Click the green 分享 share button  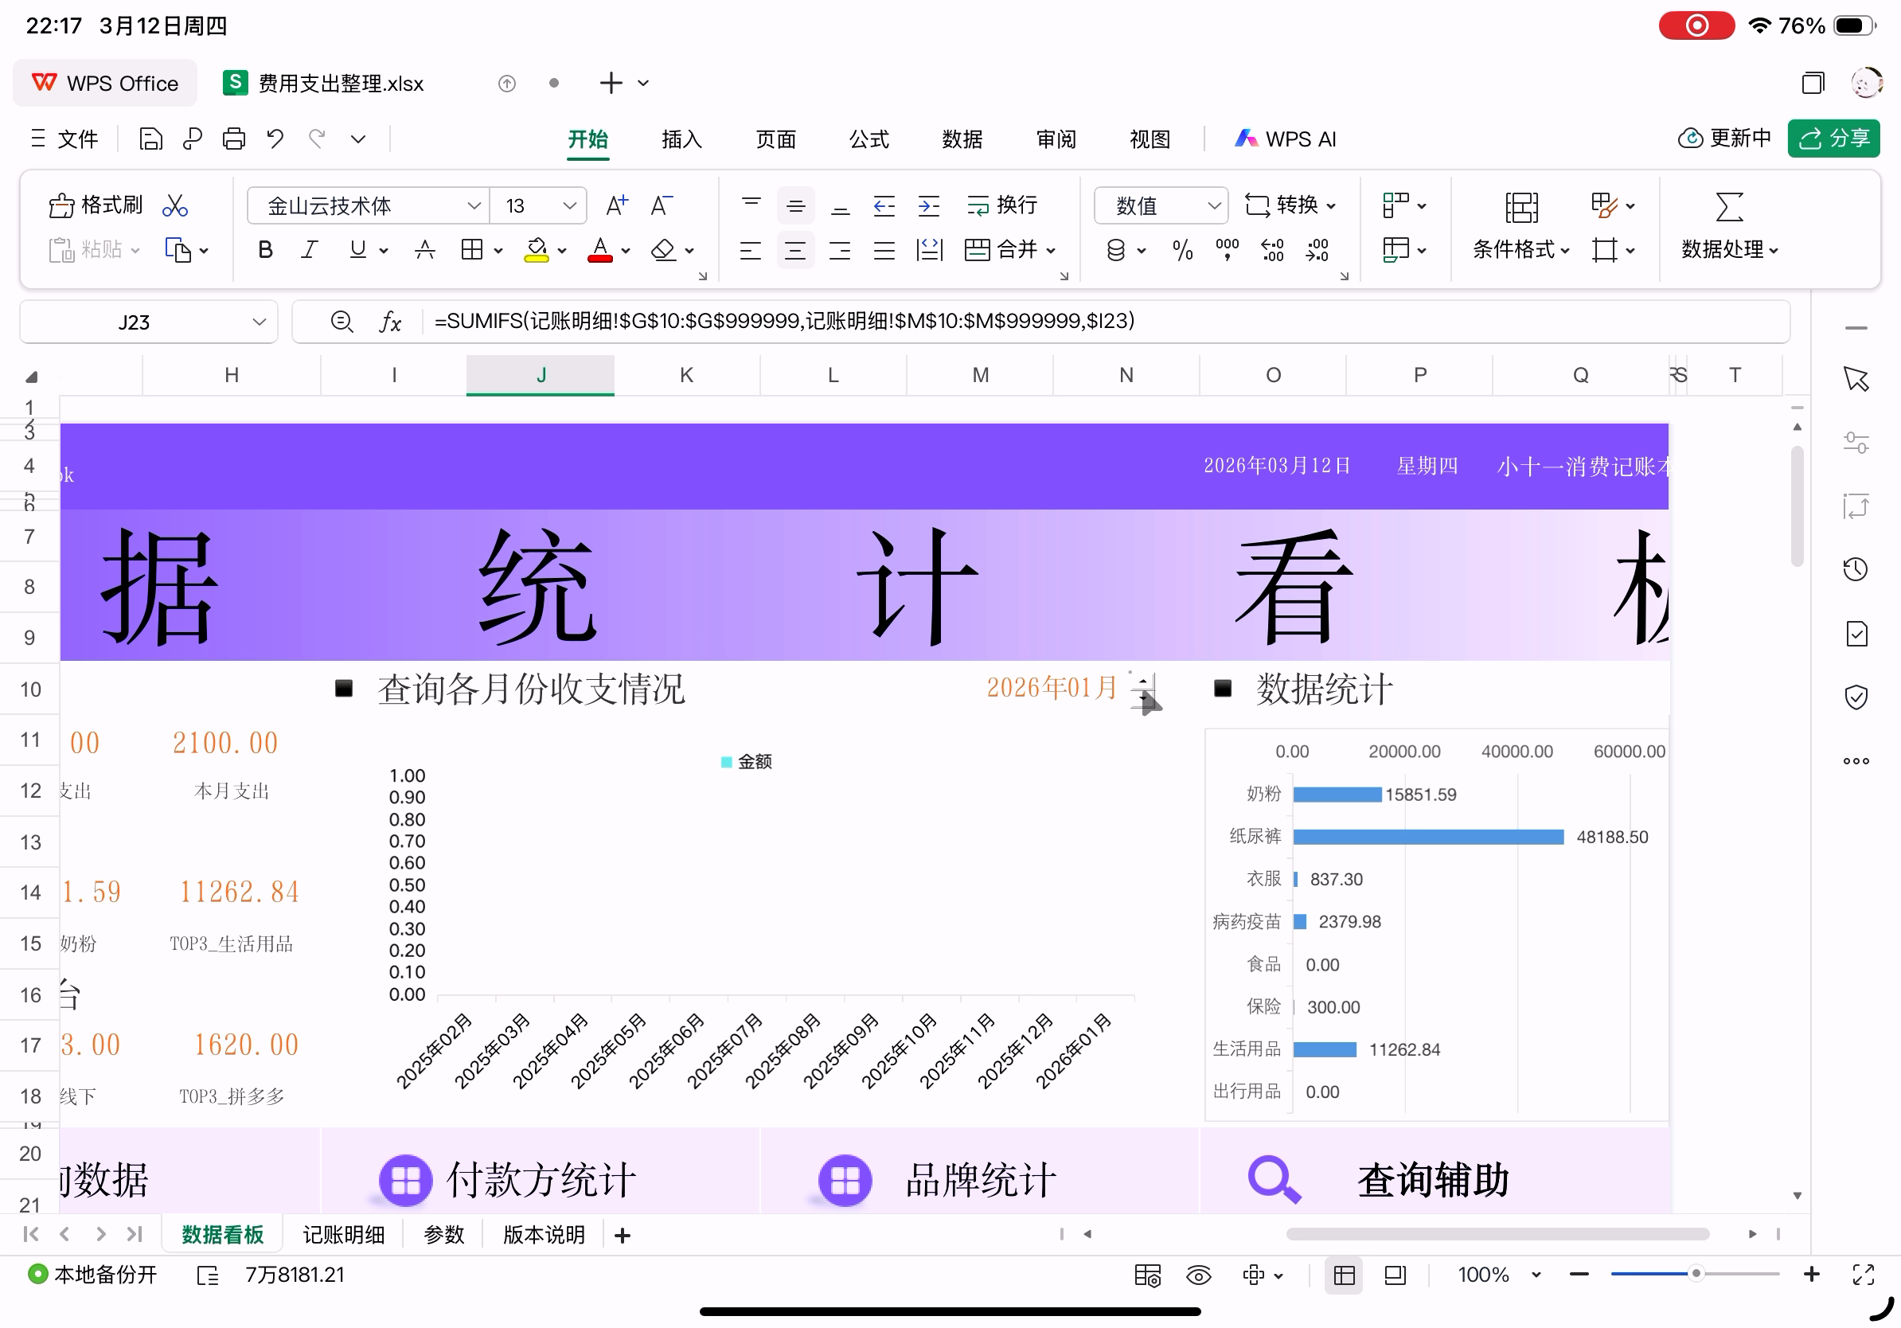point(1833,139)
